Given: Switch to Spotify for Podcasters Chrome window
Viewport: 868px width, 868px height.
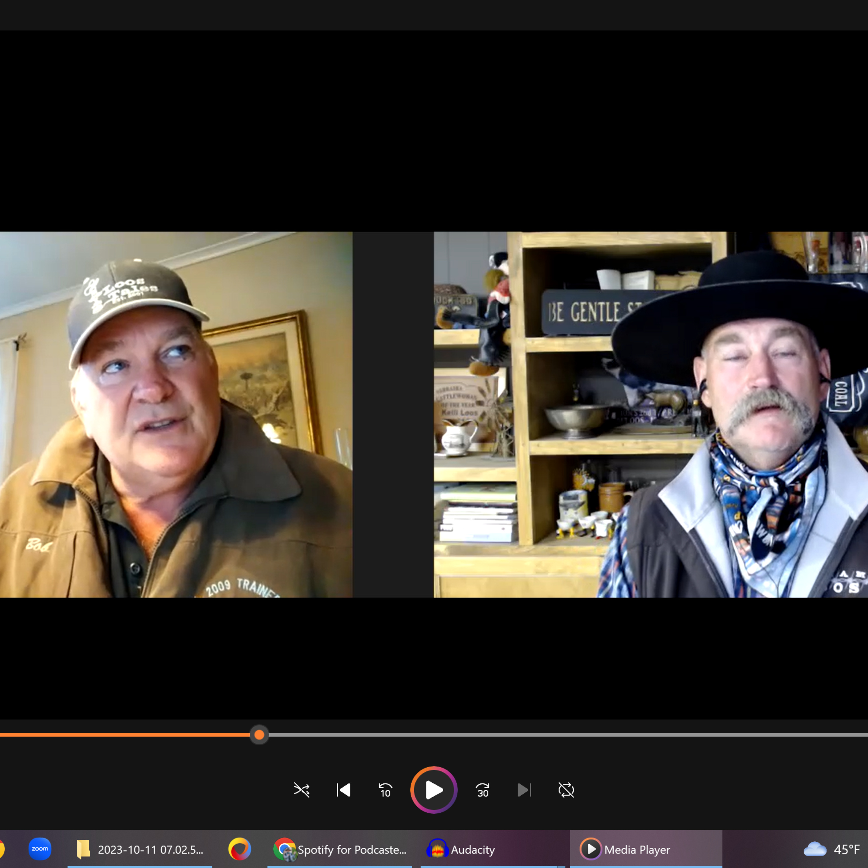Looking at the screenshot, I should [x=340, y=849].
